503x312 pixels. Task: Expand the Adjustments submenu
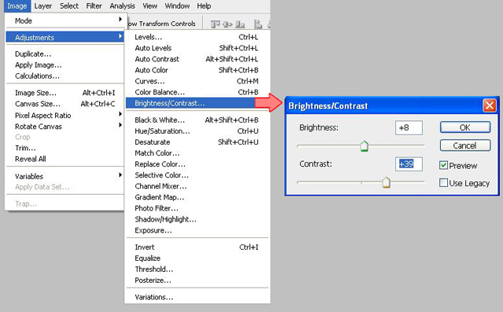click(64, 37)
